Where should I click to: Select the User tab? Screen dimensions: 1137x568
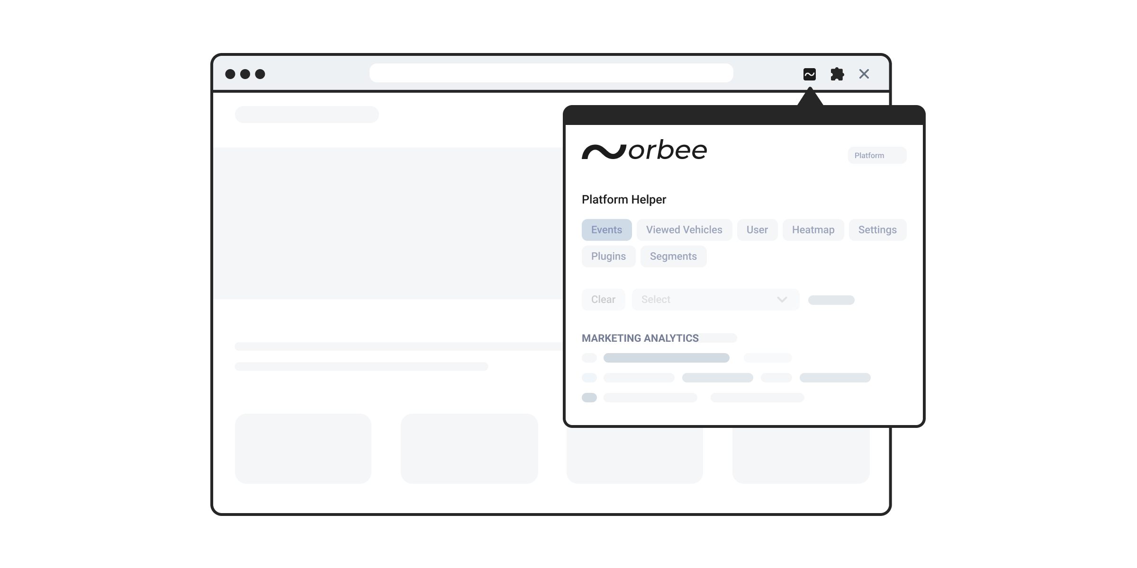click(x=757, y=230)
